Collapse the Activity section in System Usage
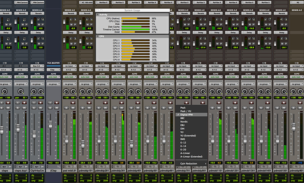The image size is (304, 183). point(98,15)
